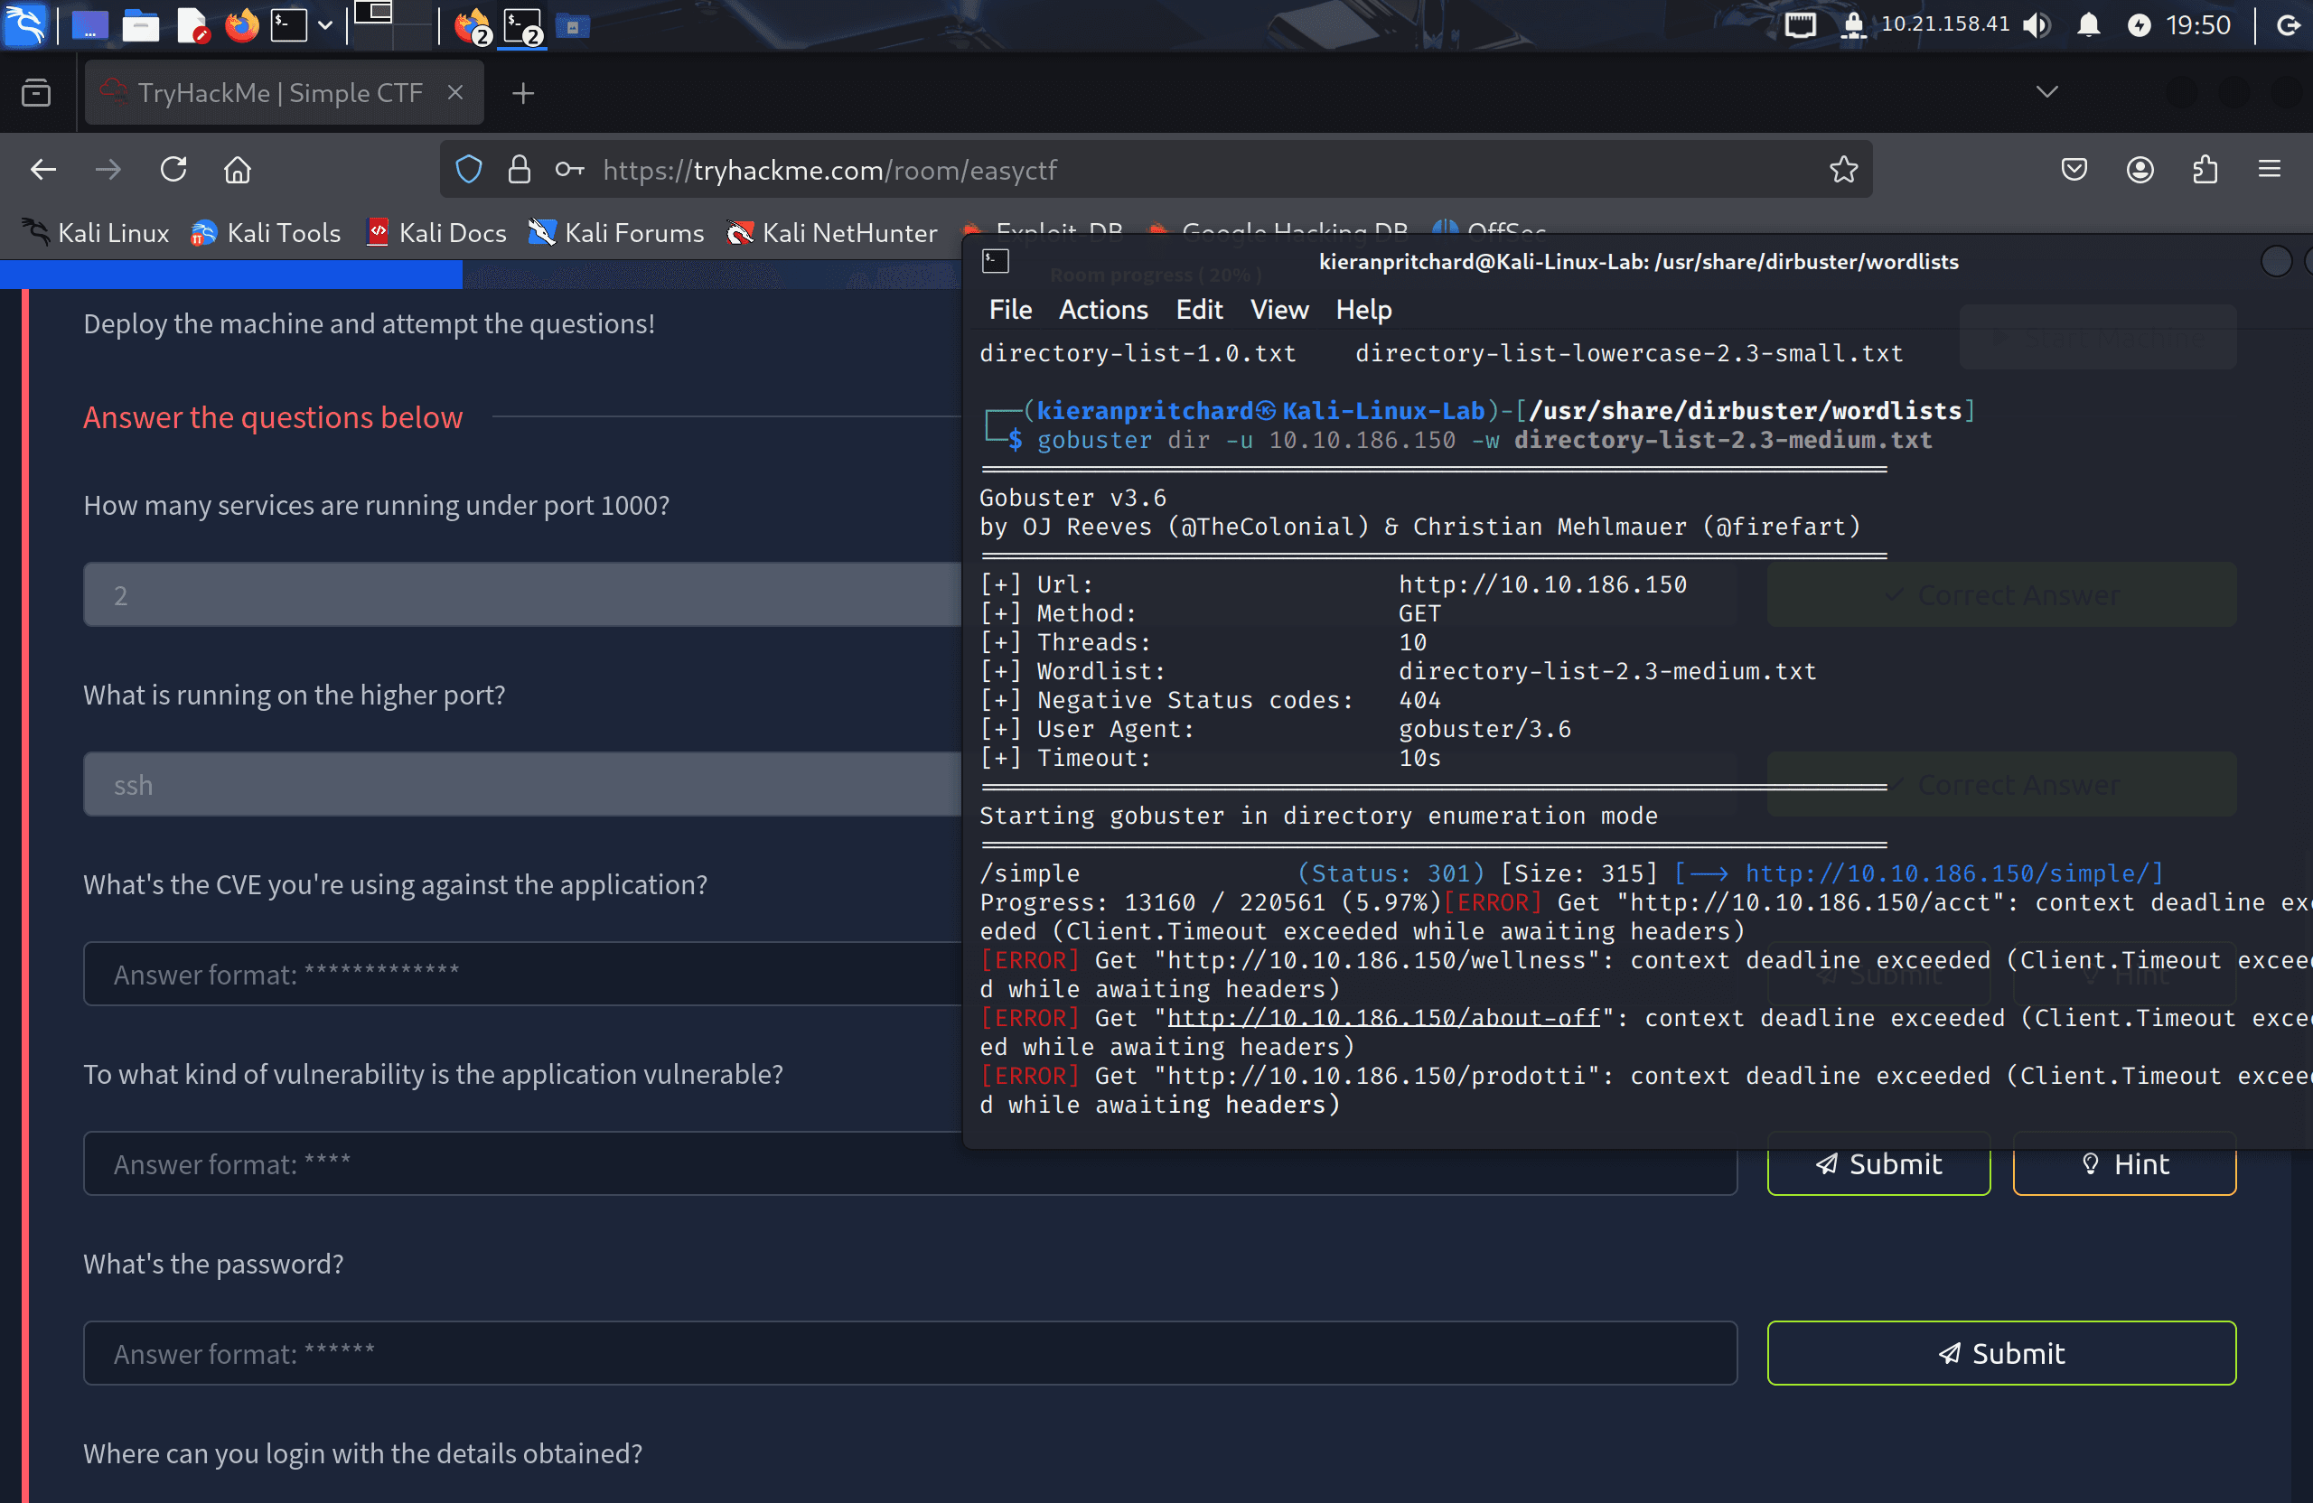Open Firefox list all tabs view button
Screen dimensions: 2313x1503
click(x=36, y=93)
